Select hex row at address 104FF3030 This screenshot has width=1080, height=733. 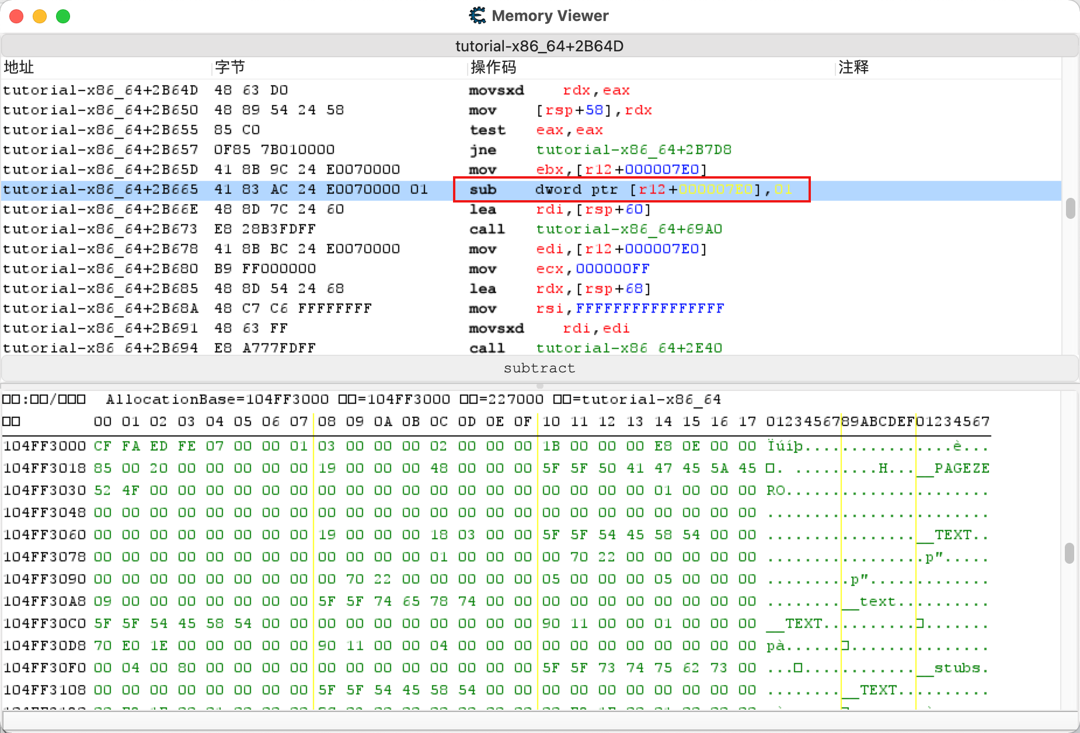[x=496, y=491]
